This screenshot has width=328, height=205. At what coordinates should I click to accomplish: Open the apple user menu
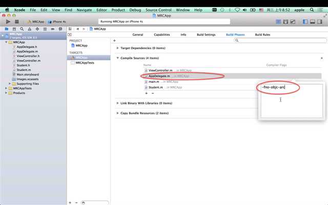point(299,10)
